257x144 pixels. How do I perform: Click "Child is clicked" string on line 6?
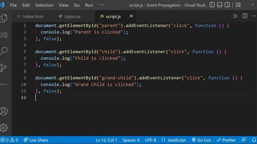pos(96,58)
